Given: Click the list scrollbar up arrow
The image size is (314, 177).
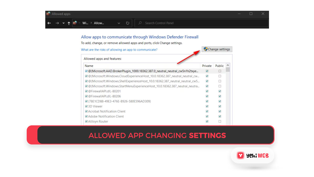Looking at the screenshot, I should tap(228, 65).
